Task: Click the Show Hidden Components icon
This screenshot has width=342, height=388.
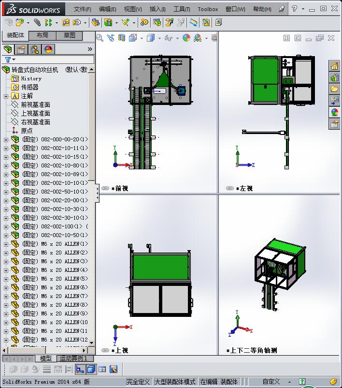Action: point(96,23)
